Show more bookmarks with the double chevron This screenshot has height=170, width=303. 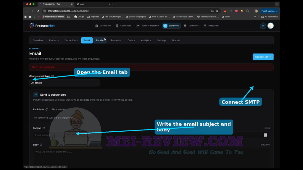point(255,17)
